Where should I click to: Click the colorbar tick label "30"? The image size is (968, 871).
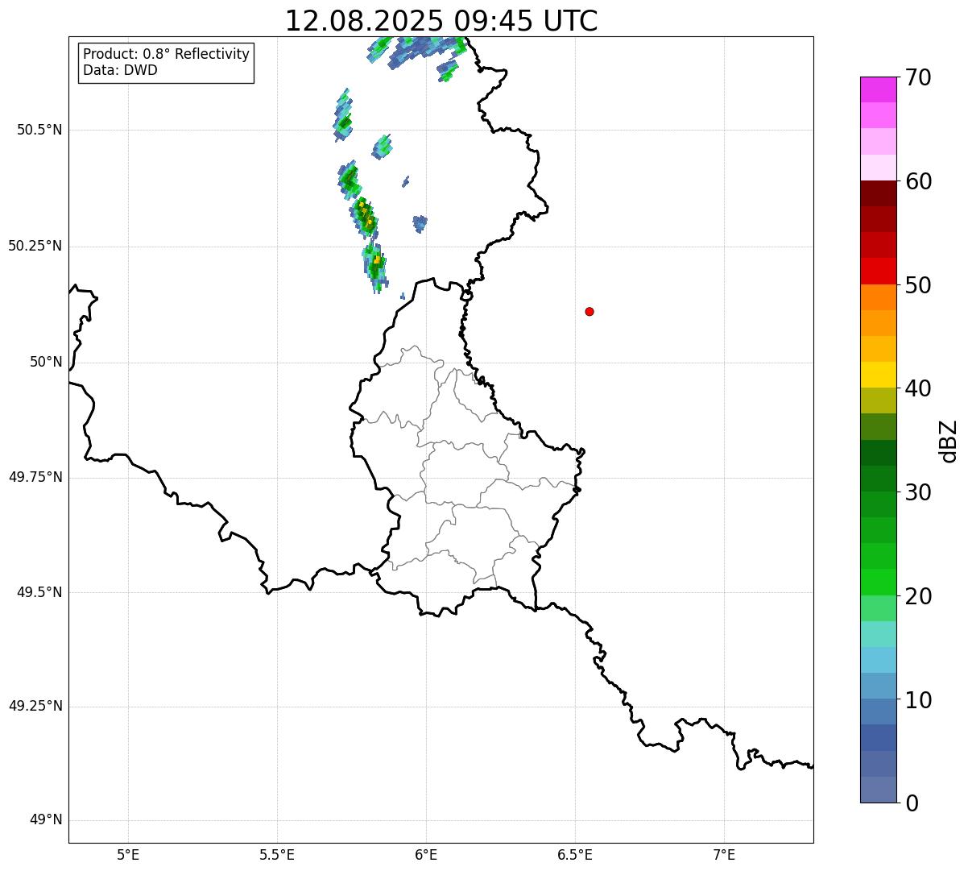coord(918,492)
